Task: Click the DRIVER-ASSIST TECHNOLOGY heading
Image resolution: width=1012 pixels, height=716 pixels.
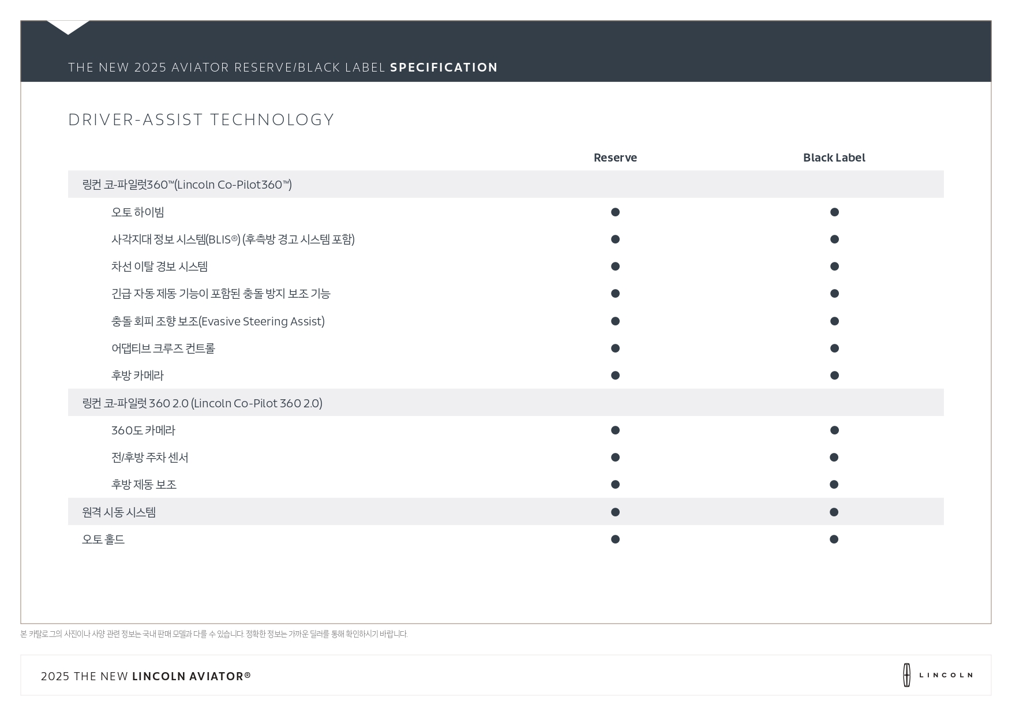Action: [201, 119]
